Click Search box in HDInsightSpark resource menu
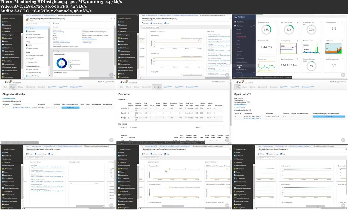 coord(36,24)
